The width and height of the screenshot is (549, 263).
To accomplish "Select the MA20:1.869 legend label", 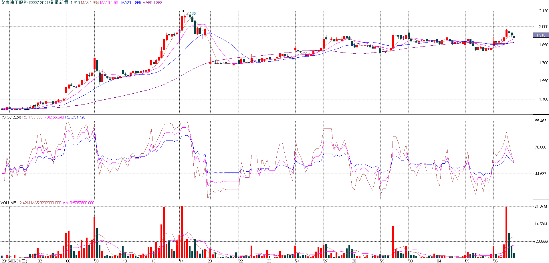I will point(131,3).
